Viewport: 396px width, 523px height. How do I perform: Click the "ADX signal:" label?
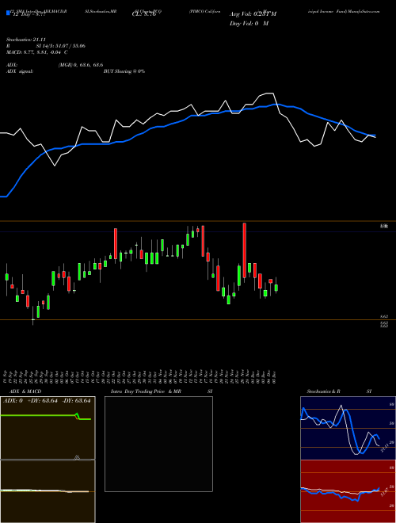20,71
